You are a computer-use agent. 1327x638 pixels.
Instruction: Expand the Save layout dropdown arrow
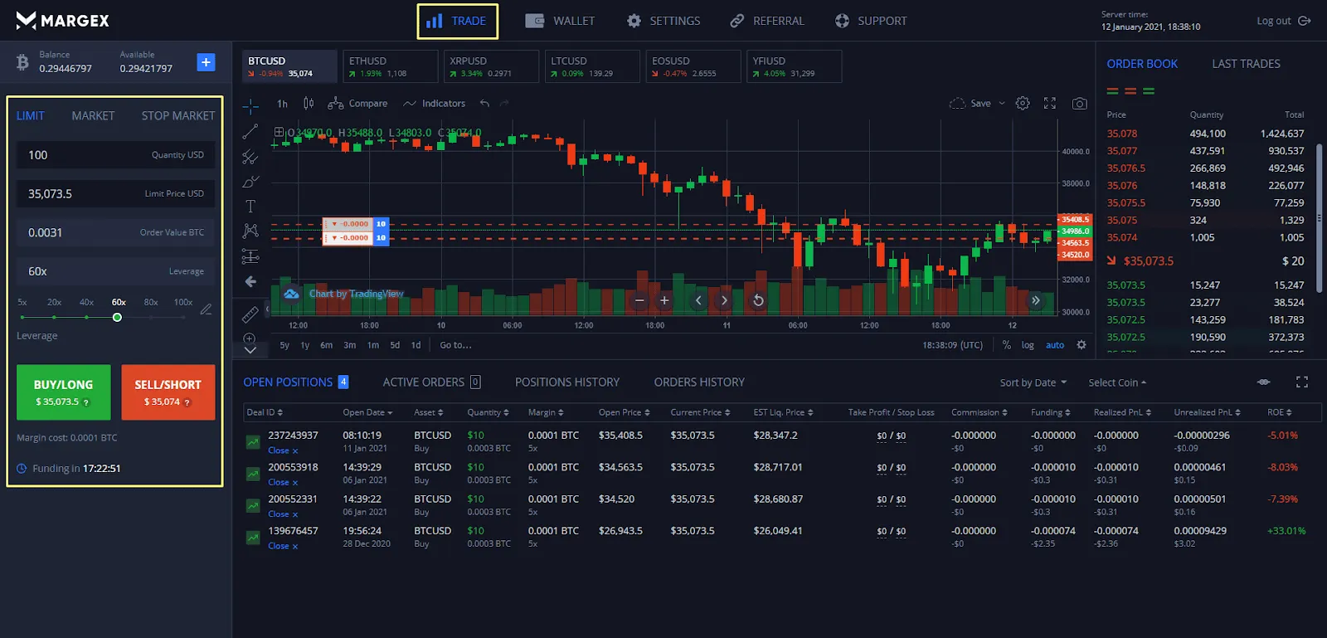pos(1002,104)
